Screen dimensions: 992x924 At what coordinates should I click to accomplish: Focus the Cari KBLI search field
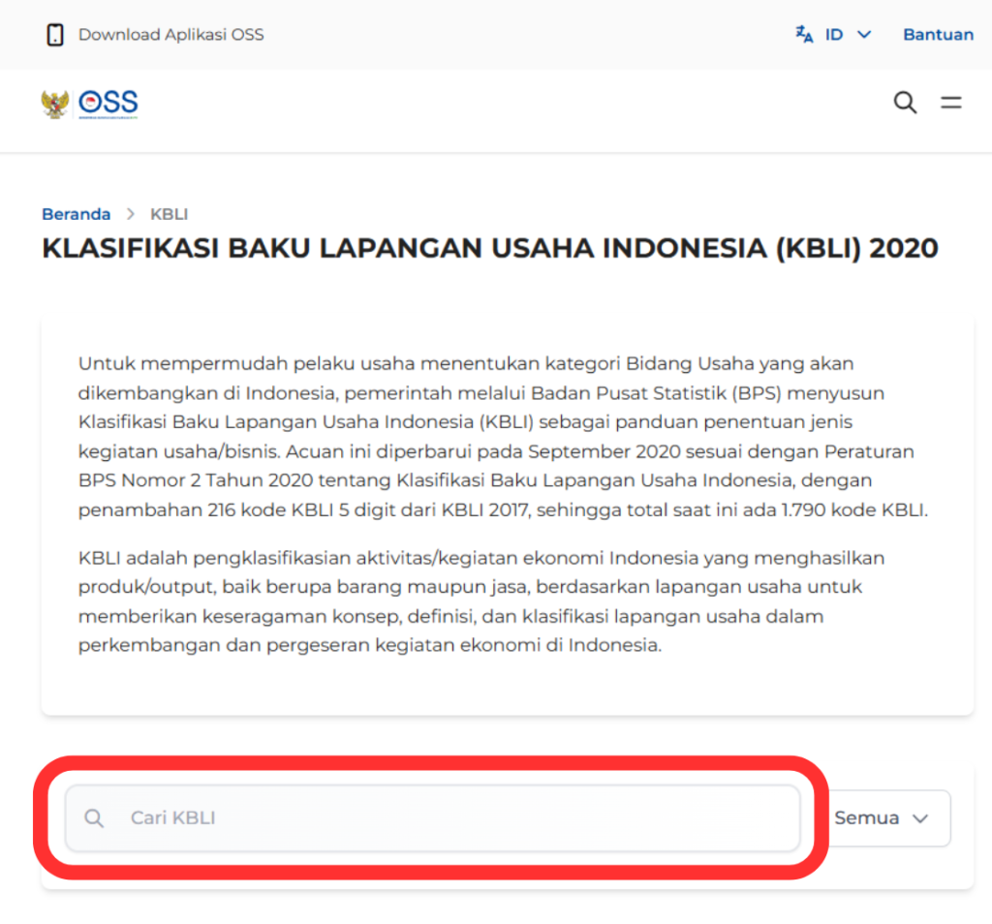(x=455, y=818)
